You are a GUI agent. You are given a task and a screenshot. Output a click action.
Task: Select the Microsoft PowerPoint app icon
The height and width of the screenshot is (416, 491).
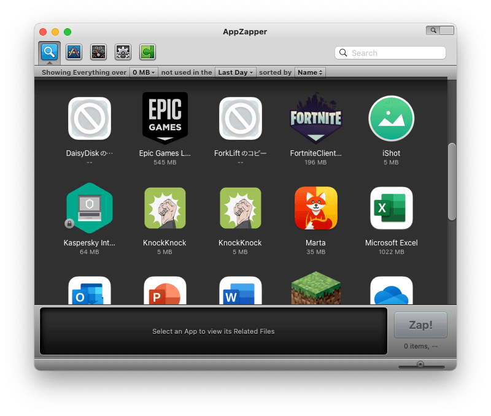(165, 290)
